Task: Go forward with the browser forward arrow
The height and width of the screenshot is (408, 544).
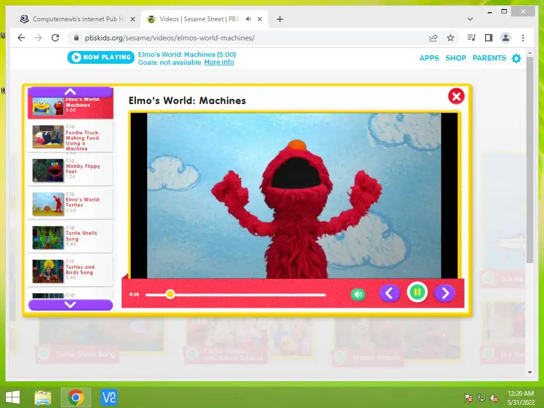Action: pyautogui.click(x=38, y=38)
